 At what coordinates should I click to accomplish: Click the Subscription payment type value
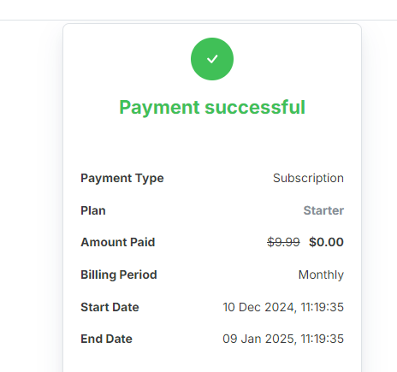coord(308,178)
